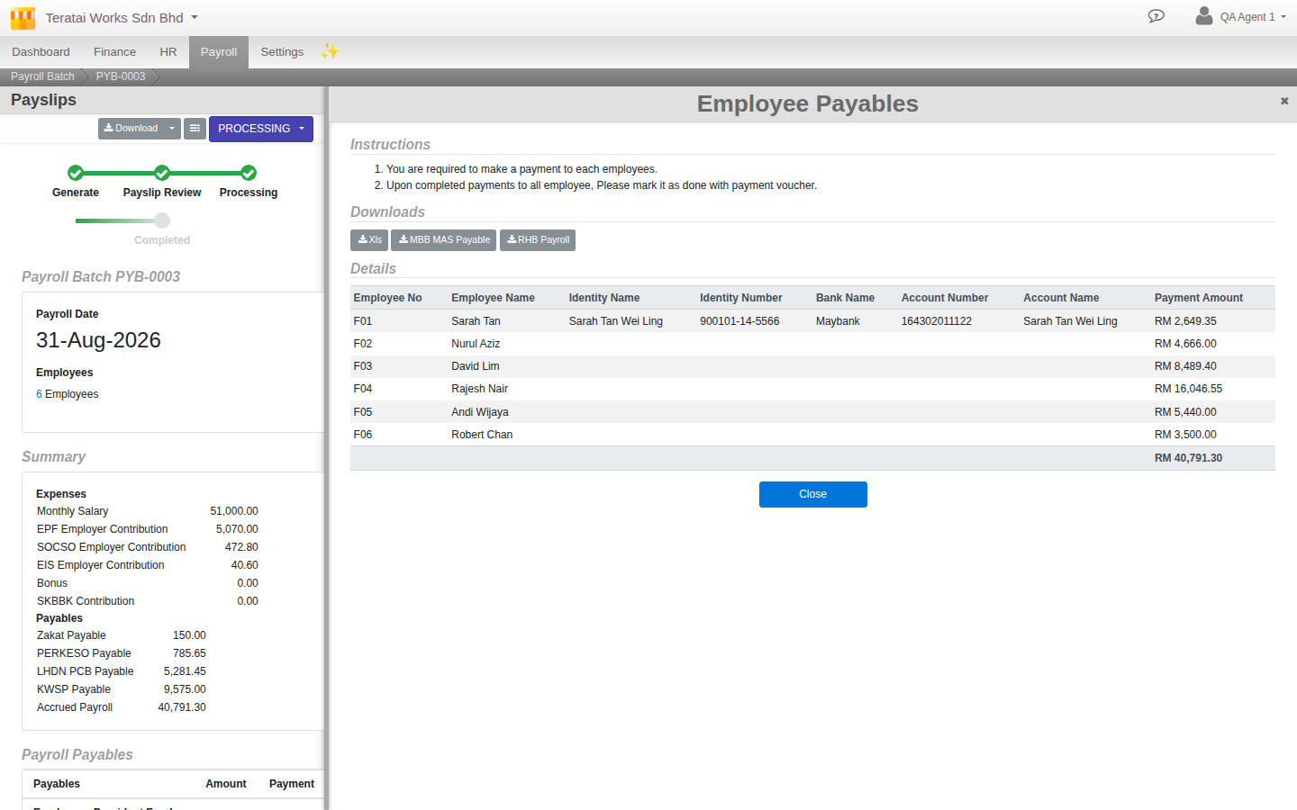This screenshot has height=810, width=1297.
Task: Click the sparkle AI assistant icon
Action: [x=330, y=51]
